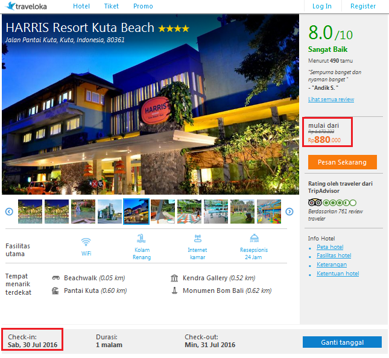389x358 pixels.
Task: Click the hotel four-star rating
Action: pos(174,29)
